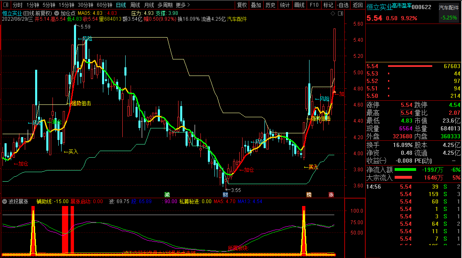Image resolution: width=462 pixels, height=258 pixels.
Task: Click the 压力: 4.93 indicator value
Action: (x=142, y=13)
